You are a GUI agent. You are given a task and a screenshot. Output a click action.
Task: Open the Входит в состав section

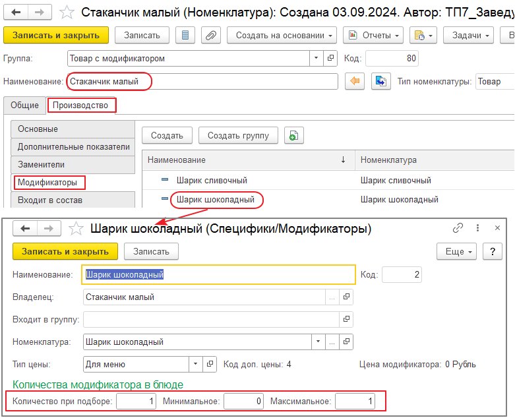(x=73, y=200)
